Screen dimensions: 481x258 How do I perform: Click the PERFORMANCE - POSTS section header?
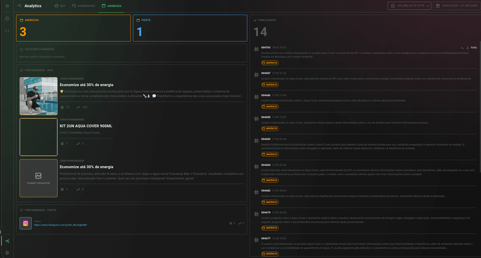pyautogui.click(x=40, y=210)
